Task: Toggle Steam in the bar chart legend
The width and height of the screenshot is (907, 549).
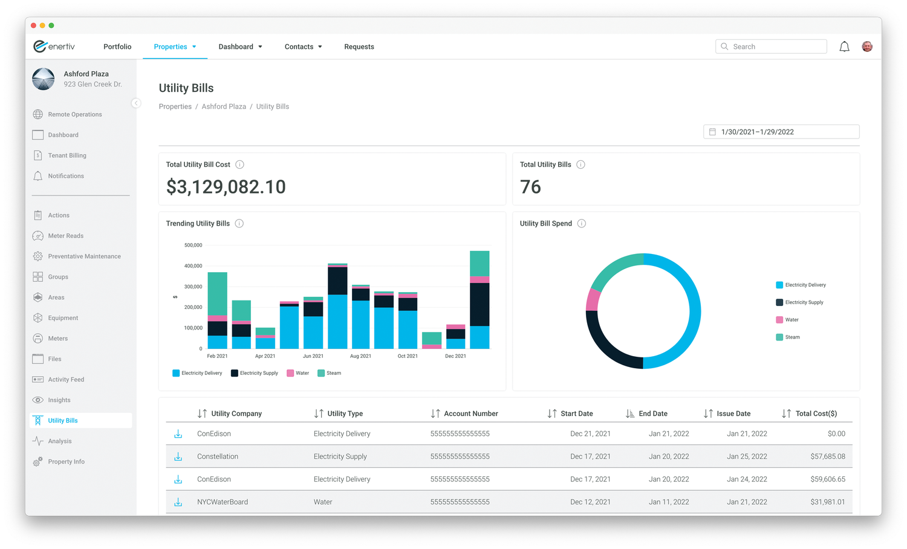Action: pyautogui.click(x=330, y=373)
